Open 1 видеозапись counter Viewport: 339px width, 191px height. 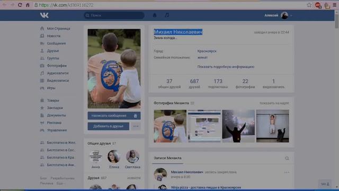click(x=273, y=83)
